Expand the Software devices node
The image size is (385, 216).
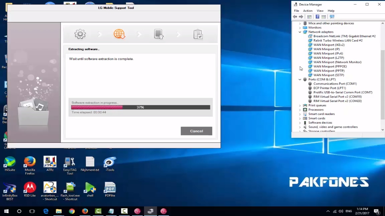pos(300,123)
